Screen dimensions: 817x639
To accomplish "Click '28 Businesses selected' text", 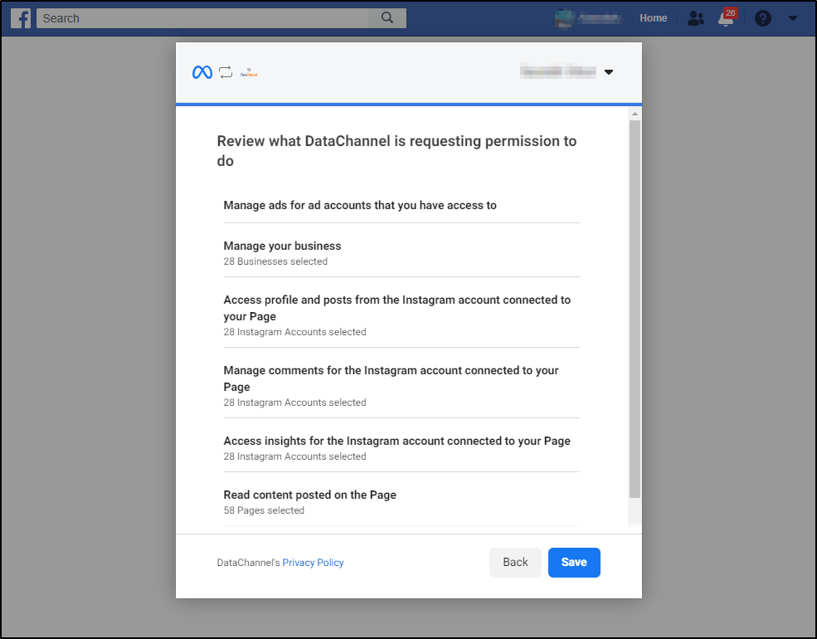I will tap(275, 261).
